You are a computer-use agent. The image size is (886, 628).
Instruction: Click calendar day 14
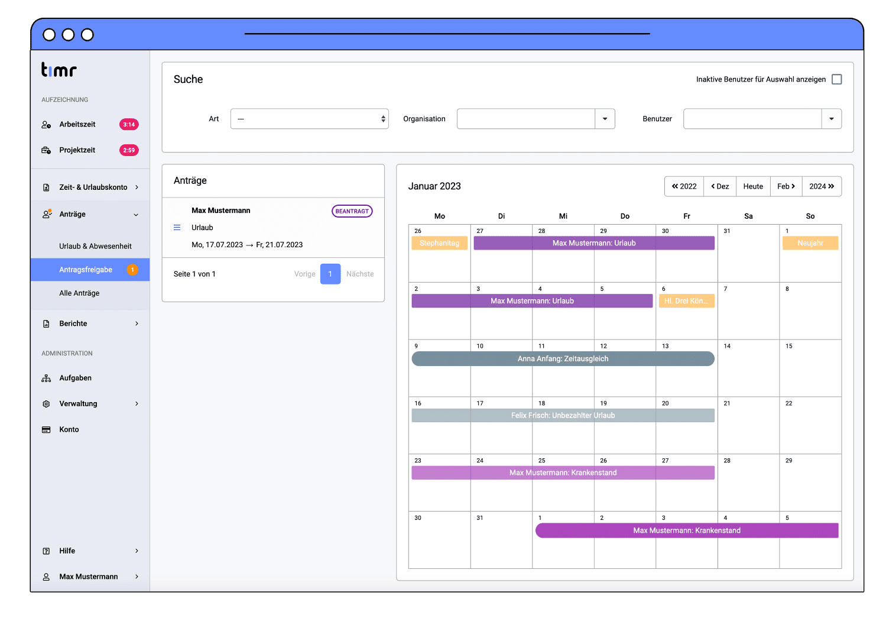coord(727,347)
